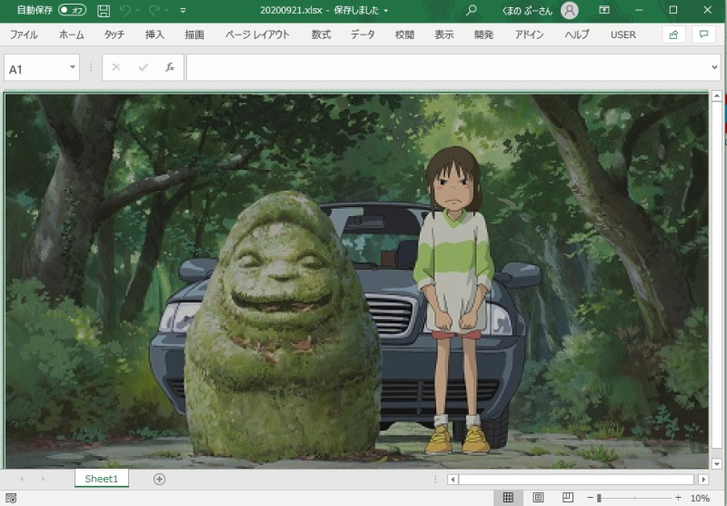Click the Name Box showing A1
The width and height of the screenshot is (727, 506).
(x=36, y=68)
